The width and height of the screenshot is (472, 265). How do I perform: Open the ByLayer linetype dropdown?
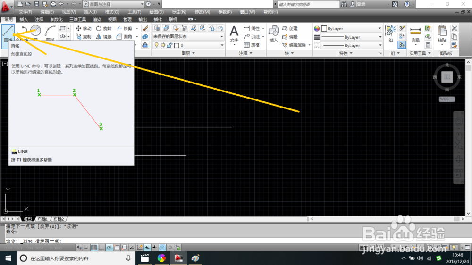[352, 45]
